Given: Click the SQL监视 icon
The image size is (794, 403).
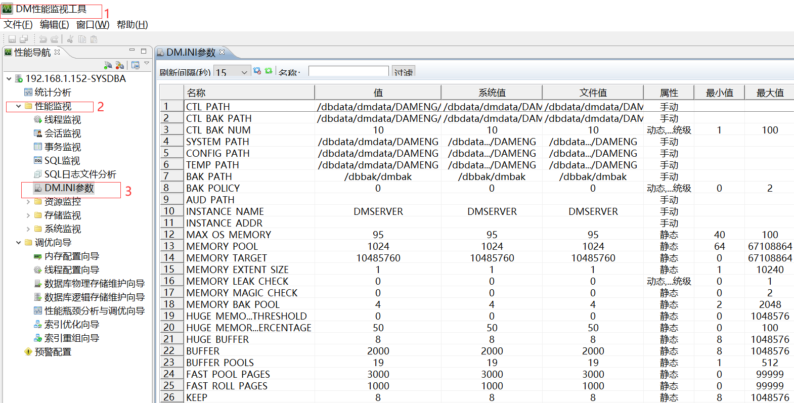Looking at the screenshot, I should pyautogui.click(x=38, y=160).
